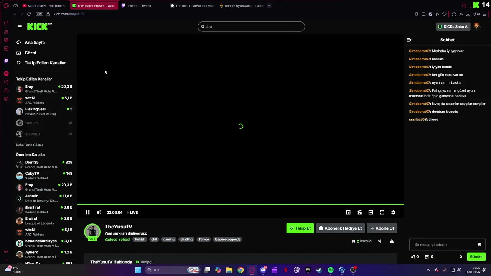Click Gönder to send message
This screenshot has height=276, width=491.
click(476, 256)
